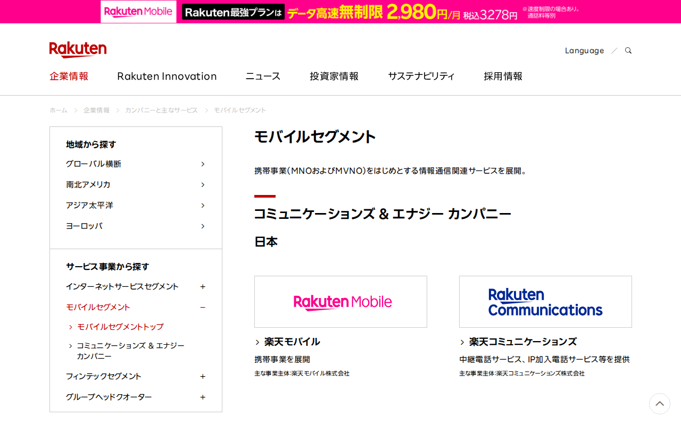Click the 携帯事業を展開 description text
Image resolution: width=681 pixels, height=425 pixels.
point(282,359)
